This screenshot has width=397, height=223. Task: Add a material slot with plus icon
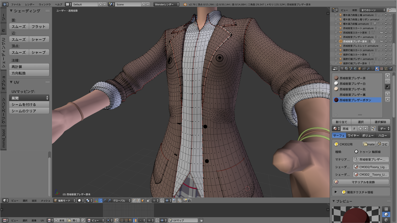[x=387, y=75]
